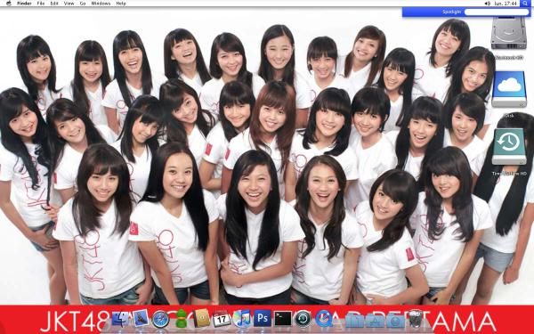Viewport: 534px width, 334px height.
Task: Open the Go menu
Action: click(x=83, y=4)
